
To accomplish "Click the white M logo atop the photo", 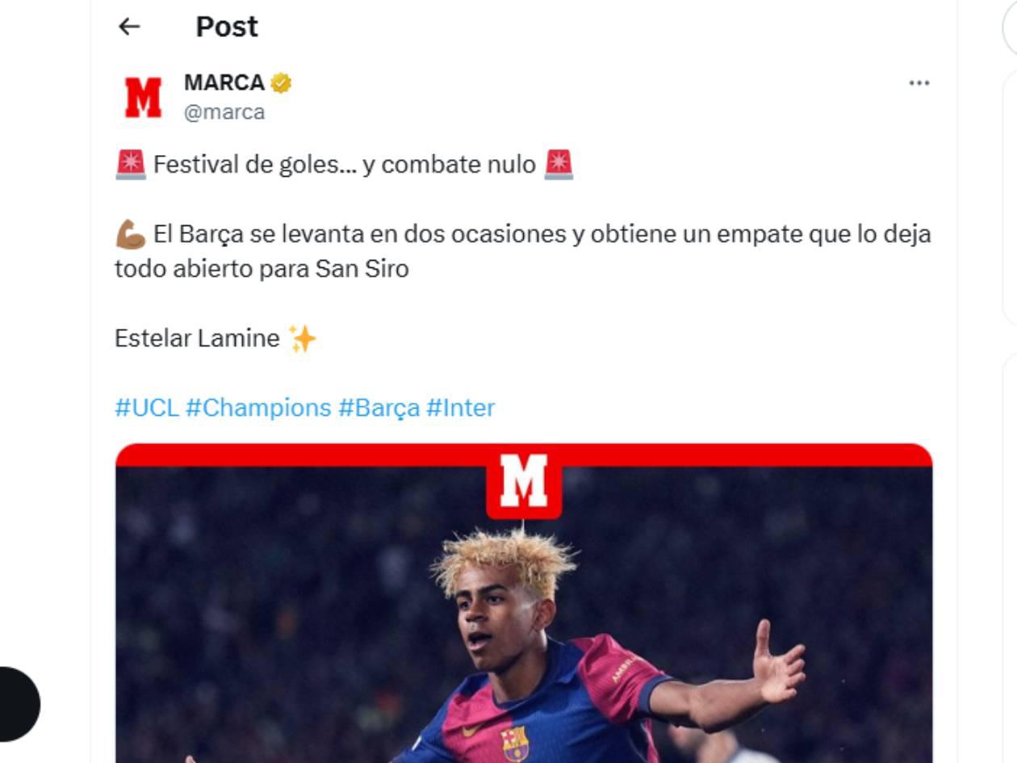I will pos(524,481).
